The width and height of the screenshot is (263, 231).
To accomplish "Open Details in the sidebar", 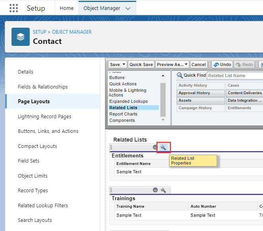I will [25, 72].
